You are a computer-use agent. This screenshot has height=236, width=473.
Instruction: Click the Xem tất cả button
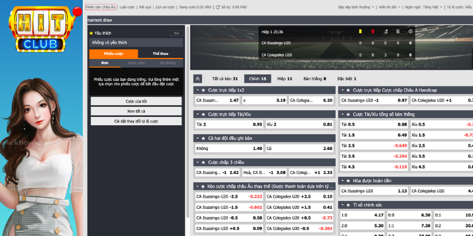[136, 111]
